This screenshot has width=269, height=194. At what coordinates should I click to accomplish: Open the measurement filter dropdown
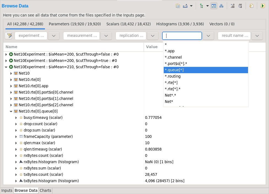point(106,36)
